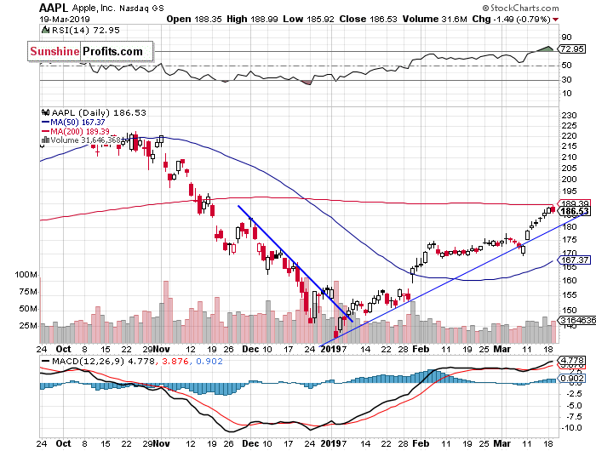Click the 72.95 RSI tag on right axis
The height and width of the screenshot is (451, 596).
[571, 49]
